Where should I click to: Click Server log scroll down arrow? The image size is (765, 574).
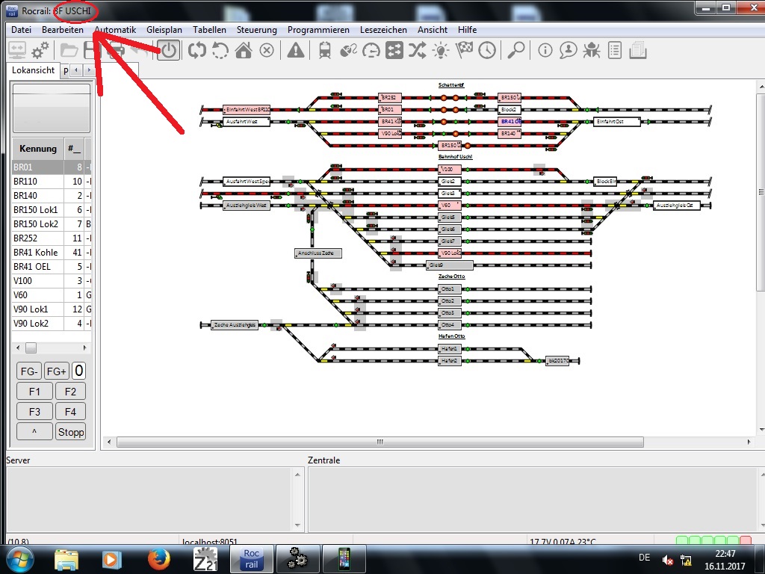click(x=297, y=525)
